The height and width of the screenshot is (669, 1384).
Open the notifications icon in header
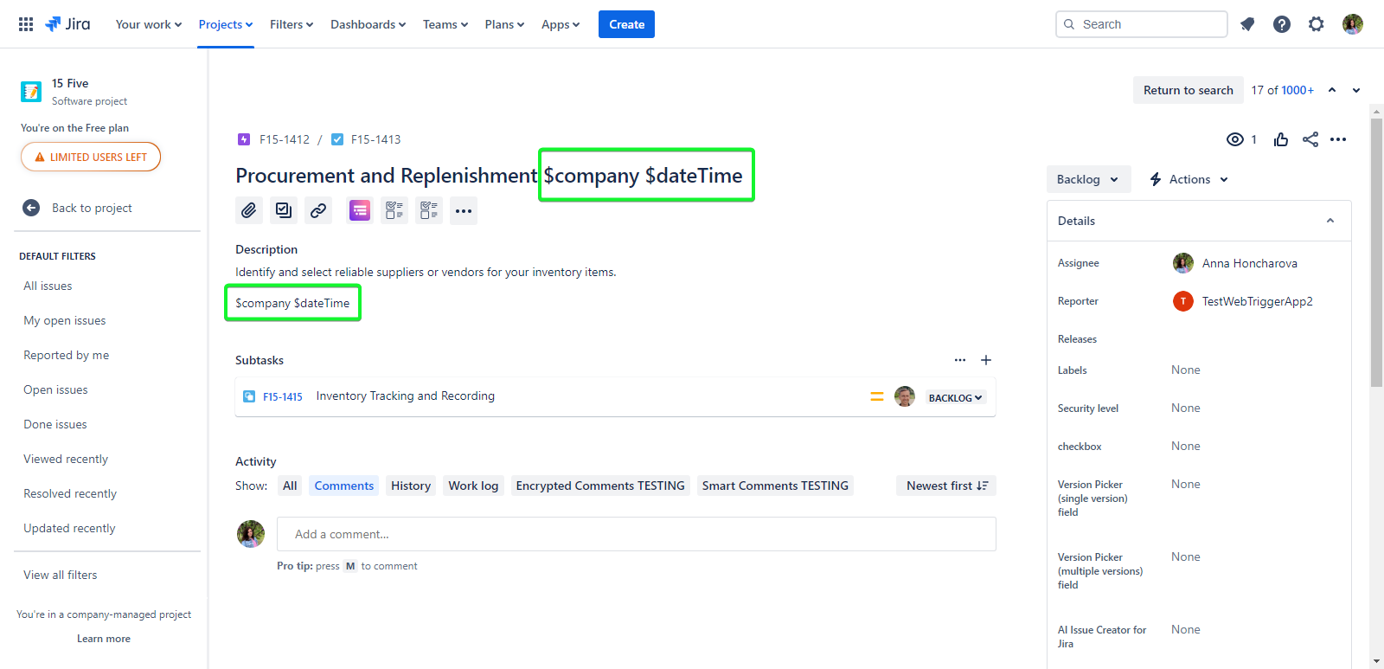(x=1246, y=24)
